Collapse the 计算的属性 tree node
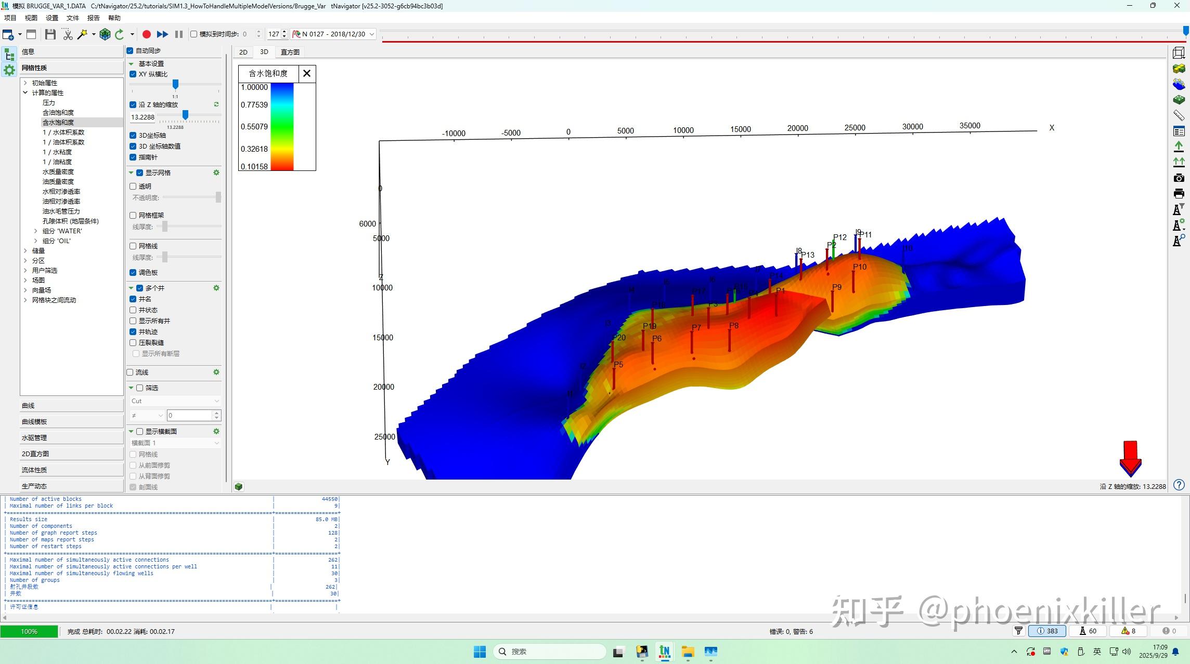Screen dimensions: 1190x664 [x=25, y=92]
